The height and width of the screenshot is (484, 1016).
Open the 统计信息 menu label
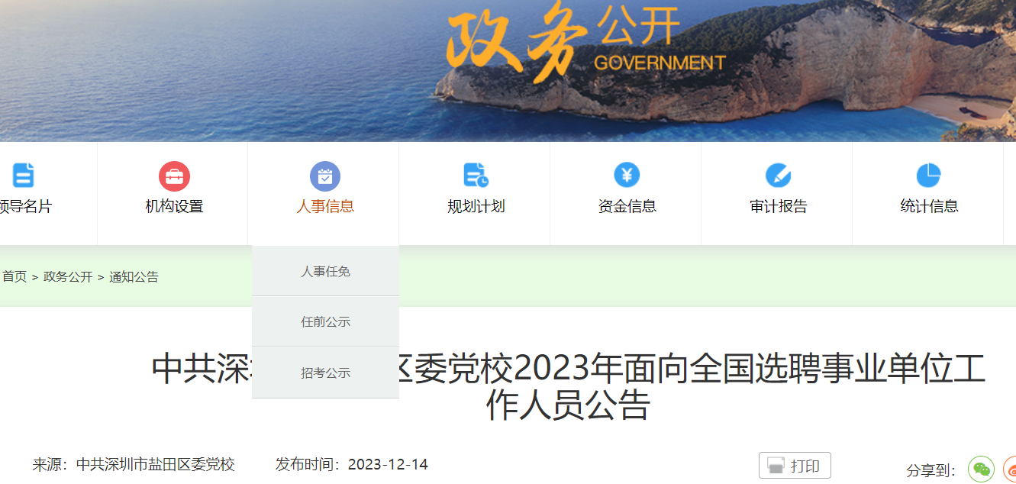(929, 206)
